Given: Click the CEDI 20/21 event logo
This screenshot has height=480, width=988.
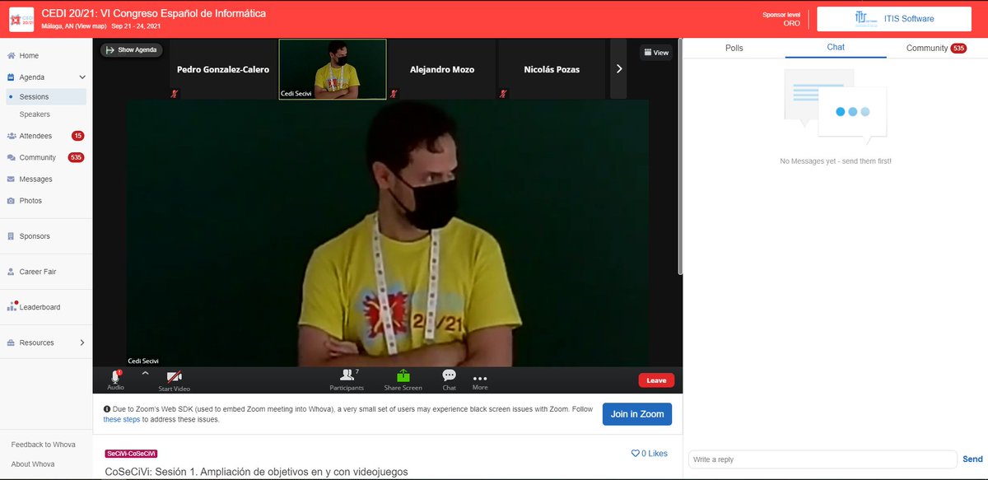Looking at the screenshot, I should 21,19.
